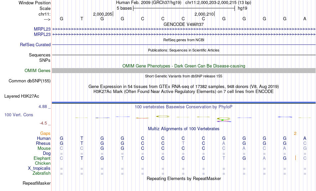
Task: Click the scale bar line
Action: pyautogui.click(x=184, y=8)
